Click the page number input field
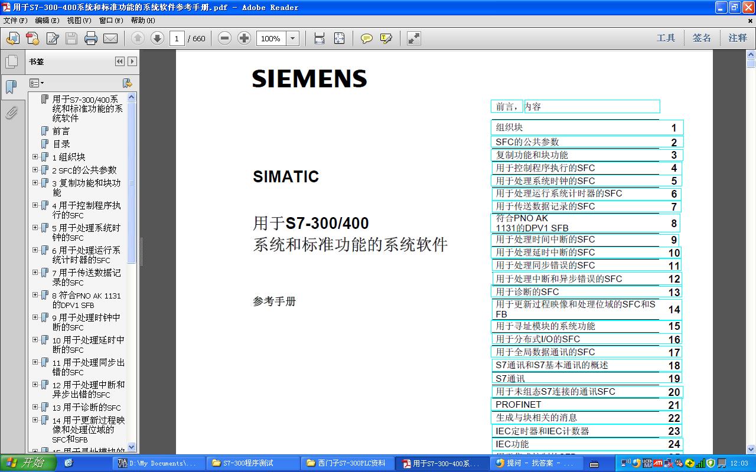The height and width of the screenshot is (472, 756). (x=176, y=38)
